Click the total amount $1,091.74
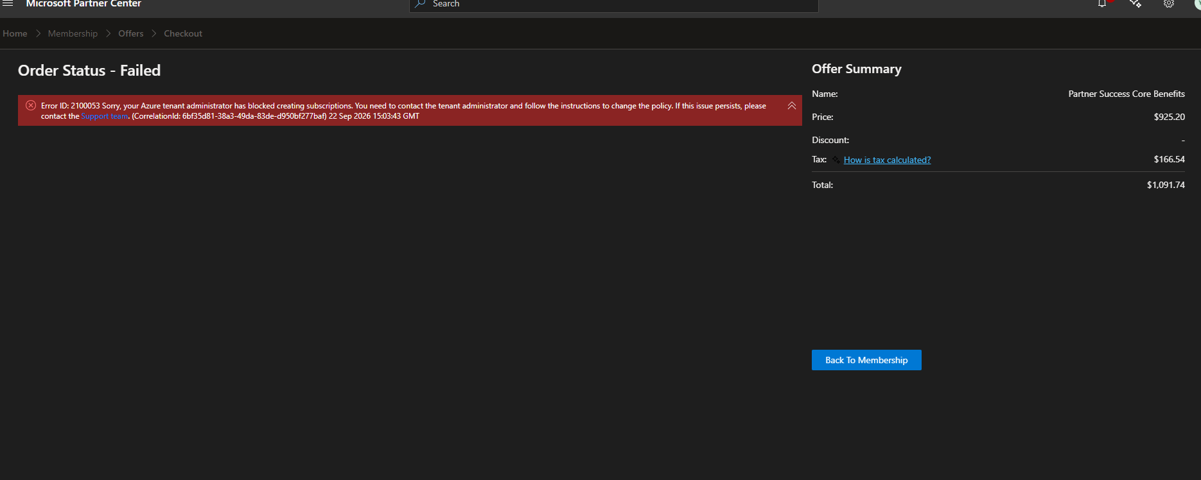Viewport: 1201px width, 480px height. pos(1166,185)
